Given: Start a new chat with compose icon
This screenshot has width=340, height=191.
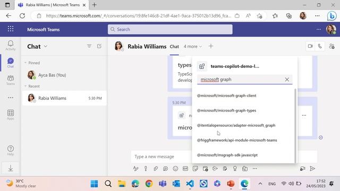Looking at the screenshot, I should pyautogui.click(x=99, y=46).
